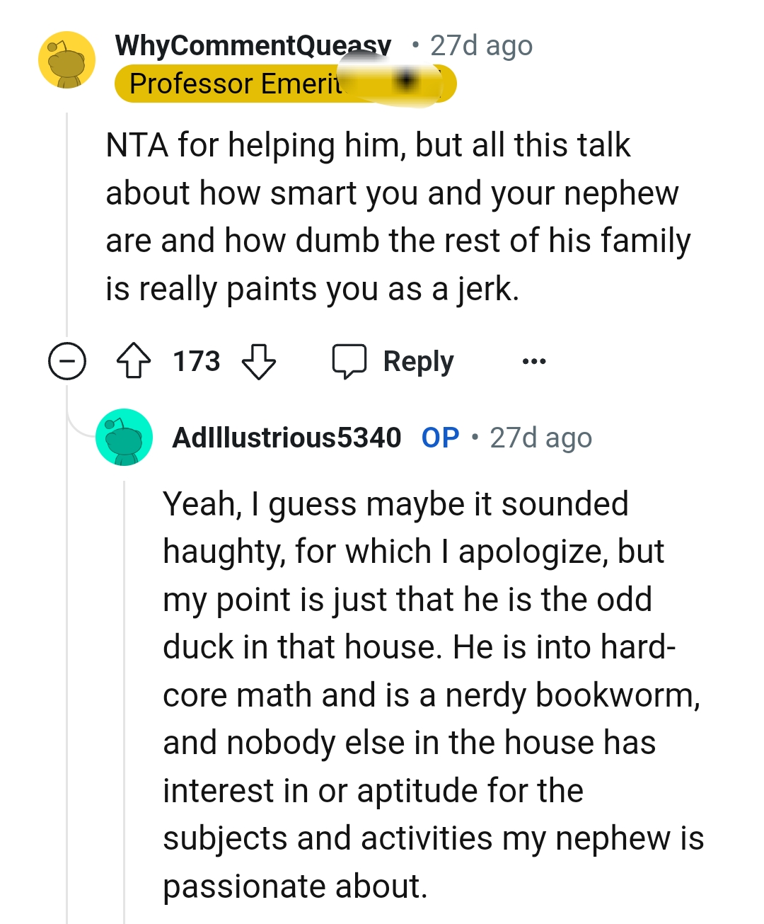
Task: Open the ellipsis more-options menu
Action: click(x=536, y=361)
